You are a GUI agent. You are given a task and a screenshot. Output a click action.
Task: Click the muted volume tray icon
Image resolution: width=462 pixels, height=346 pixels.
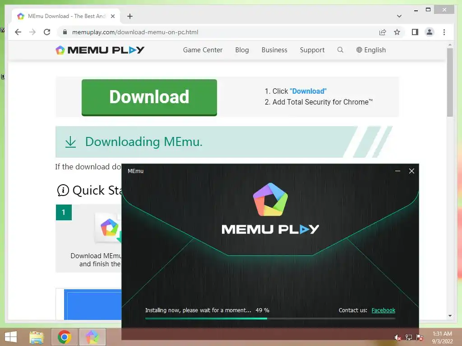click(x=397, y=337)
